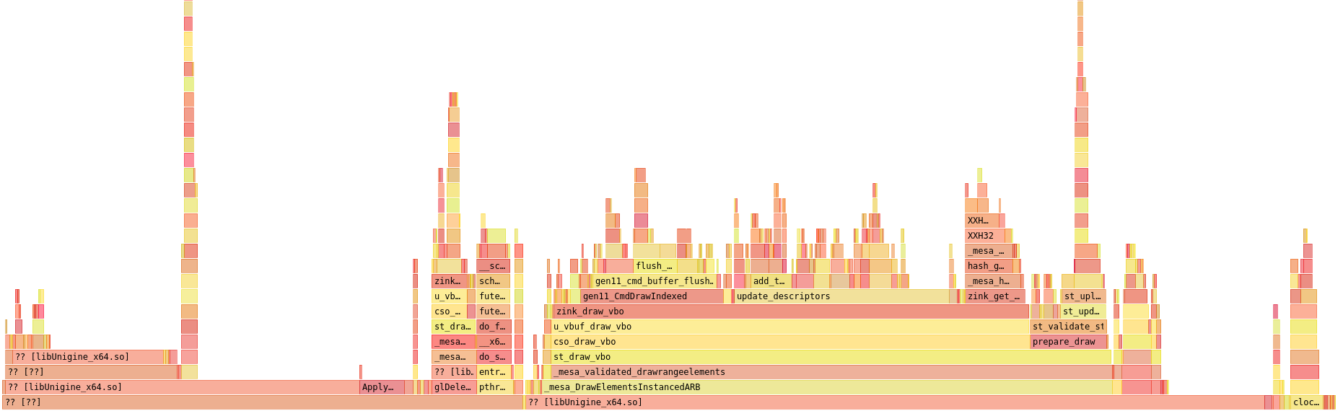Click the cso_draw_vbo frame
The width and height of the screenshot is (1343, 411).
point(789,342)
